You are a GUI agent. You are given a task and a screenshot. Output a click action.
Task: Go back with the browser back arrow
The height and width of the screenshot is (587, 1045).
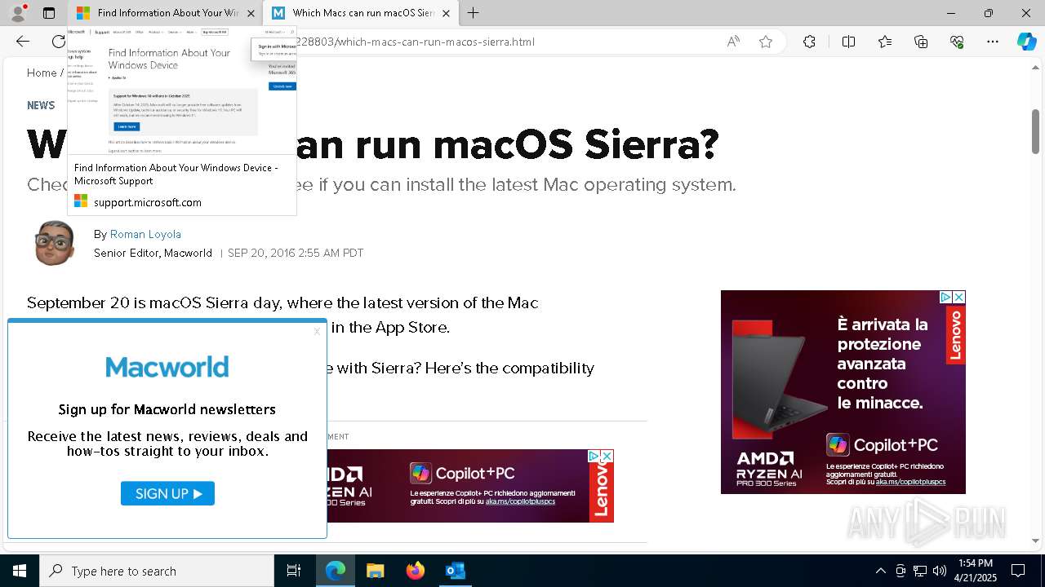23,42
